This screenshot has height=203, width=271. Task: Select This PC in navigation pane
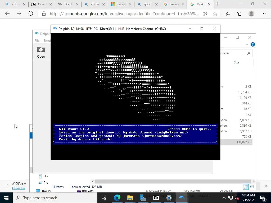coord(44,191)
